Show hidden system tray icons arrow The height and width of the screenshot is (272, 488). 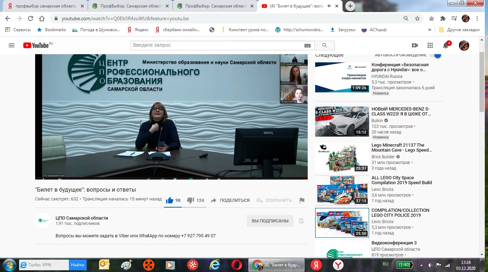coord(421,265)
